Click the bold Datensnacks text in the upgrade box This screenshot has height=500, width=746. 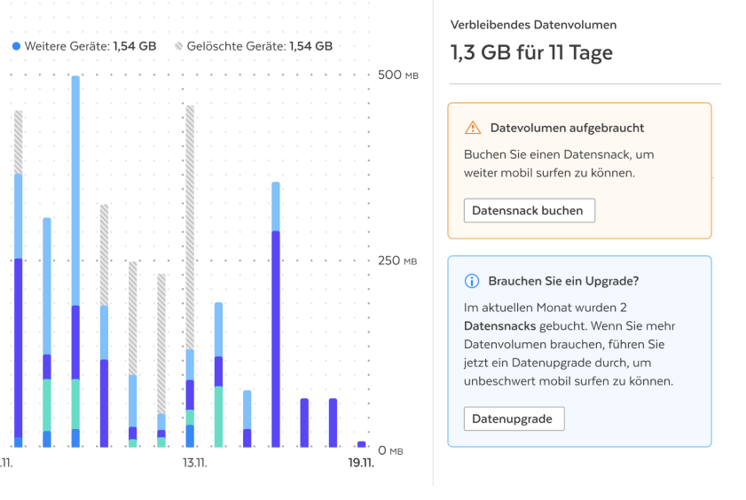(x=499, y=326)
